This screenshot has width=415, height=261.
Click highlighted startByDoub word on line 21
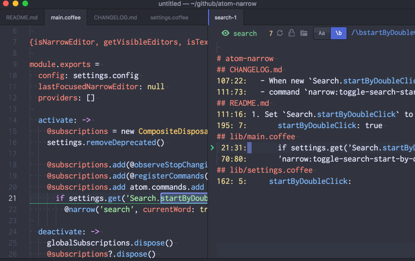(184, 198)
